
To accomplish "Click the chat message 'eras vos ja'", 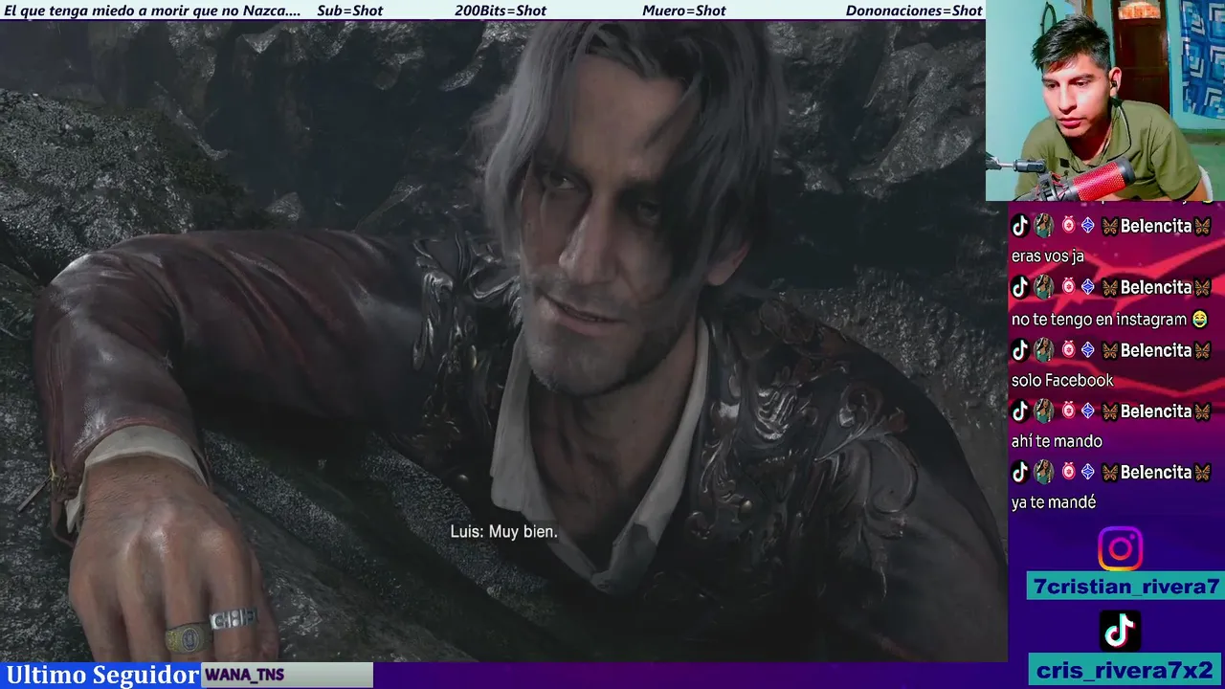I will click(1047, 257).
